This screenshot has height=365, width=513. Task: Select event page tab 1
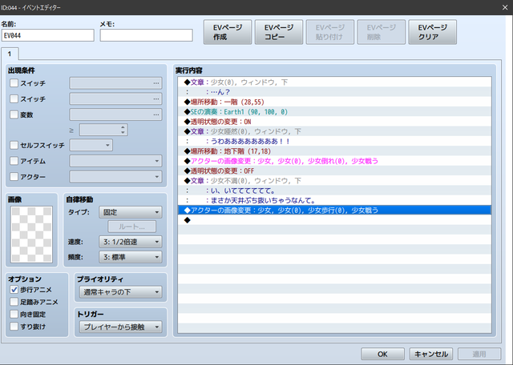pyautogui.click(x=10, y=54)
